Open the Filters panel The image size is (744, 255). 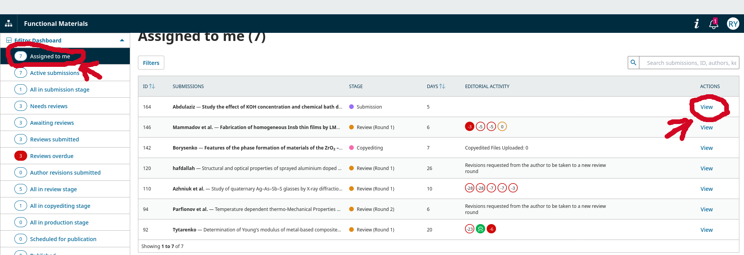[x=151, y=63]
